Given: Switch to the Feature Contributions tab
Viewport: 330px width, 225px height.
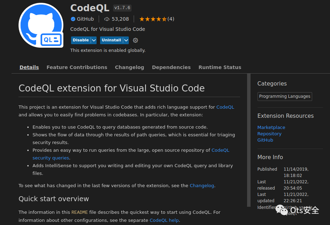Looking at the screenshot, I should pyautogui.click(x=77, y=67).
